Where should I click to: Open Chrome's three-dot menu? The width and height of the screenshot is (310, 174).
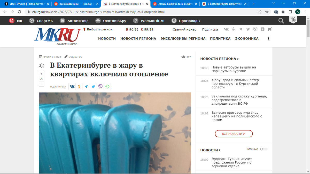(x=305, y=12)
